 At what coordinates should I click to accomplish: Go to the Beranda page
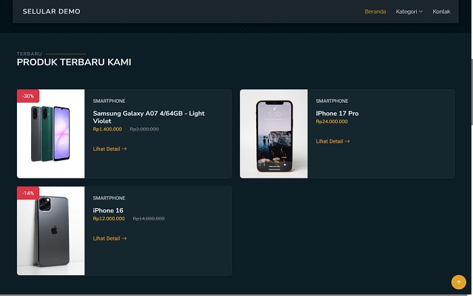375,11
